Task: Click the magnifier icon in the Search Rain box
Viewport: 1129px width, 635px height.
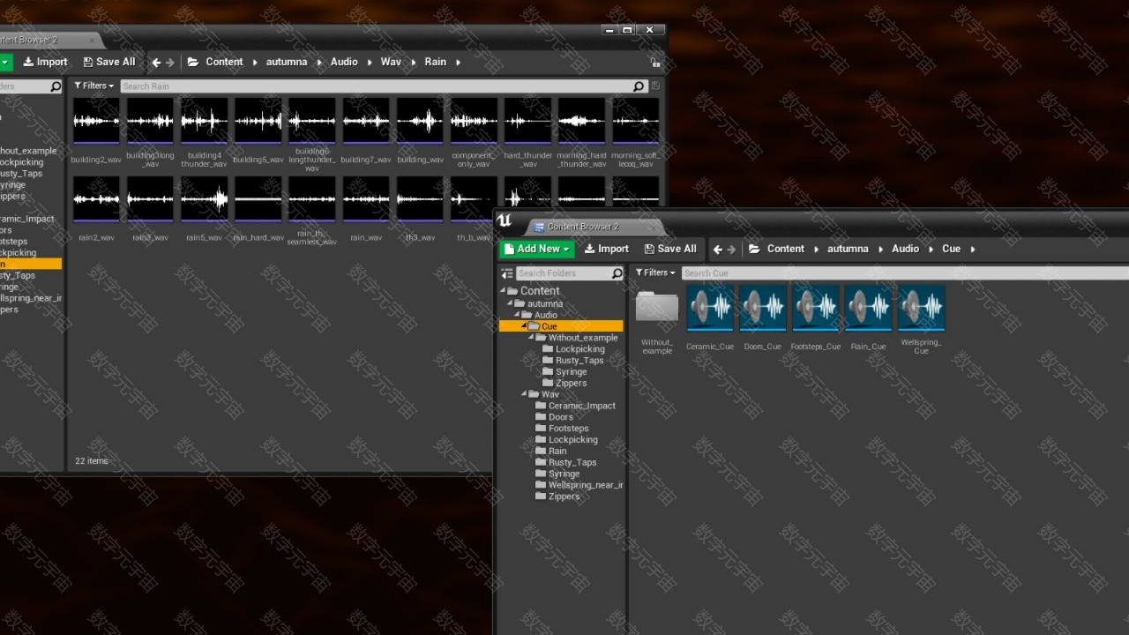Action: tap(639, 86)
